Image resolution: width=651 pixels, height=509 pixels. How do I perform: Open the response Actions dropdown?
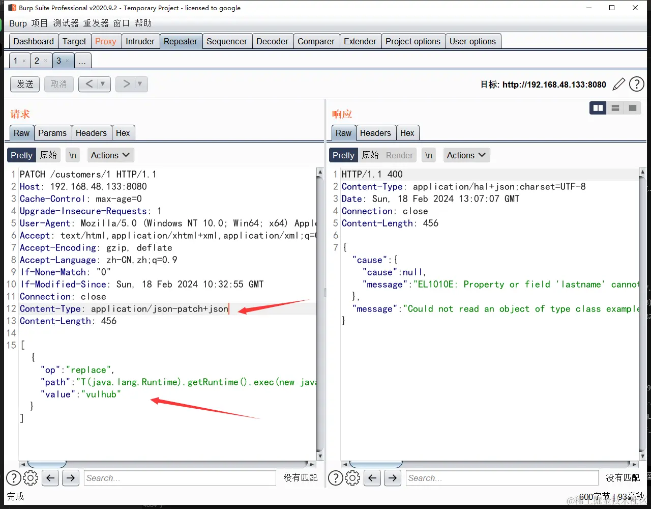pyautogui.click(x=466, y=155)
